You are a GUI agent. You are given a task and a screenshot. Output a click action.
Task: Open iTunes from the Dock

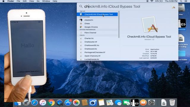click(x=43, y=103)
